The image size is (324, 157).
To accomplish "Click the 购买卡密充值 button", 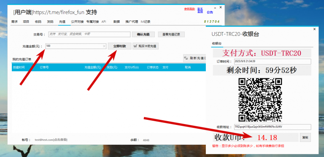I will click(146, 46).
